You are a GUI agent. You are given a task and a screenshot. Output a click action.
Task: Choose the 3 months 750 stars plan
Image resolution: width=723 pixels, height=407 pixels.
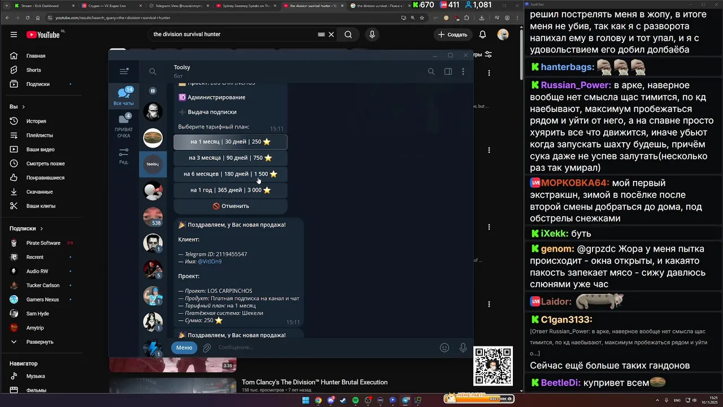coord(230,158)
